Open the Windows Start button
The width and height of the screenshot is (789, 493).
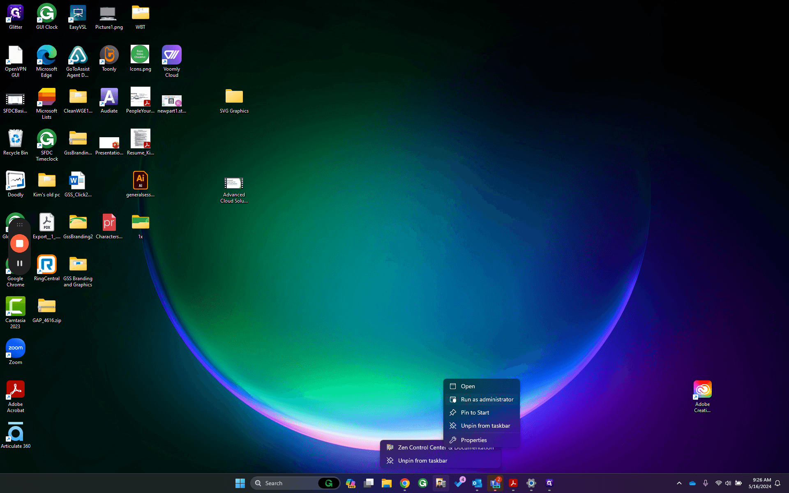coord(240,483)
